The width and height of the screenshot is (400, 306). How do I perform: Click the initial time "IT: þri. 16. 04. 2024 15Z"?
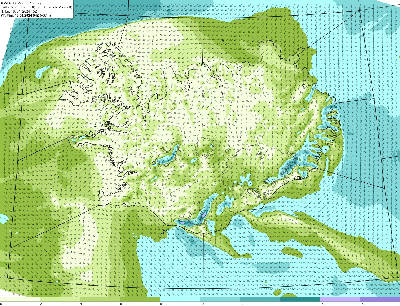coord(19,11)
